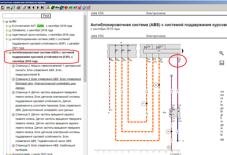227x155 pixels.
Task: Click the teal box with eye icon
Action: pyautogui.click(x=62, y=7)
